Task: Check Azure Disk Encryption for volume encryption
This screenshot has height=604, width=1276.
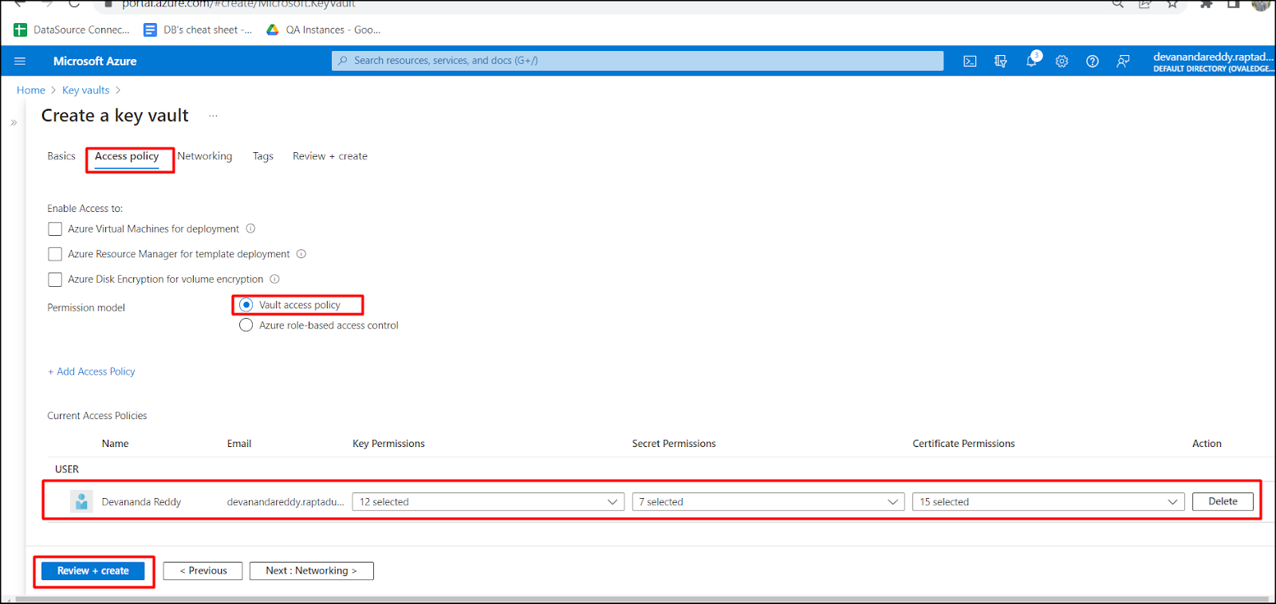Action: tap(55, 279)
